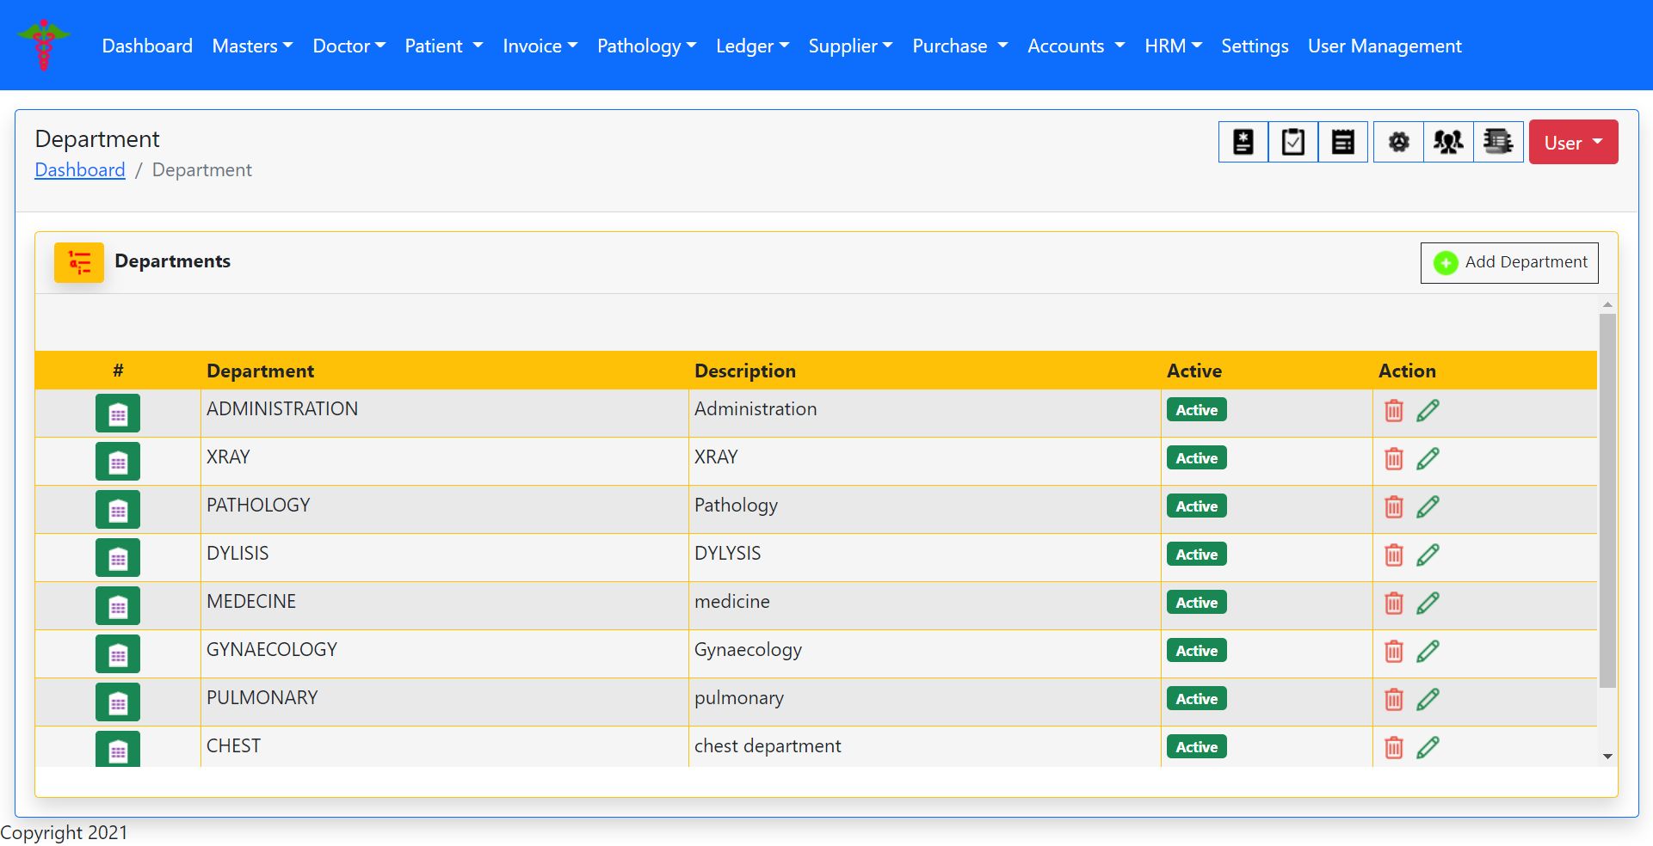Viewport: 1653px width, 846px height.
Task: Toggle Active status badge for PULMONARY
Action: click(1196, 699)
